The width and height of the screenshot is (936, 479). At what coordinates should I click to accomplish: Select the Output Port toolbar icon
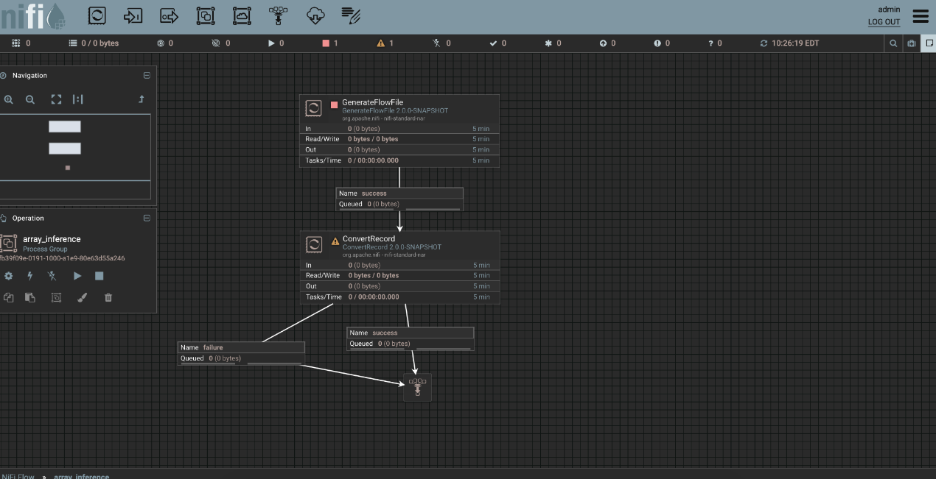(x=170, y=15)
